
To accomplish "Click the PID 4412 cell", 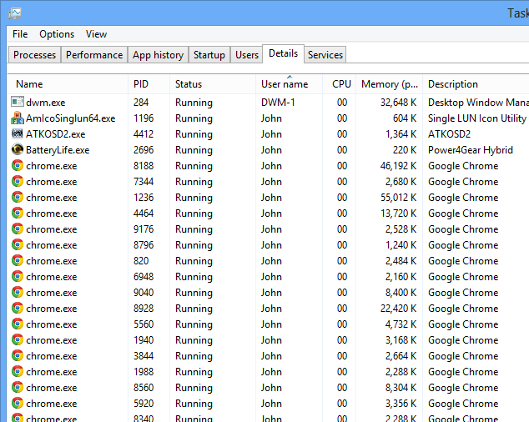I will [x=144, y=134].
